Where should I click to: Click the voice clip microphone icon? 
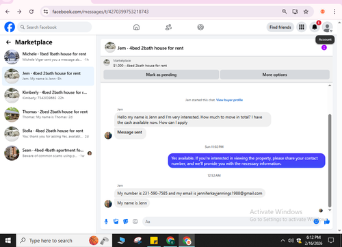[x=106, y=222]
